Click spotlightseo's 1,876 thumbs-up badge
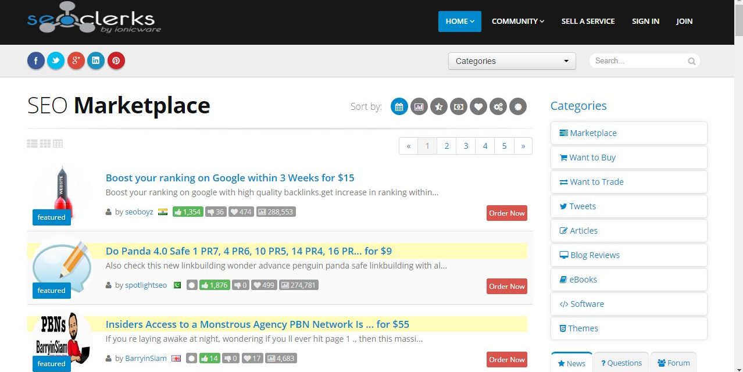Screen dimensions: 743x372 (215, 285)
